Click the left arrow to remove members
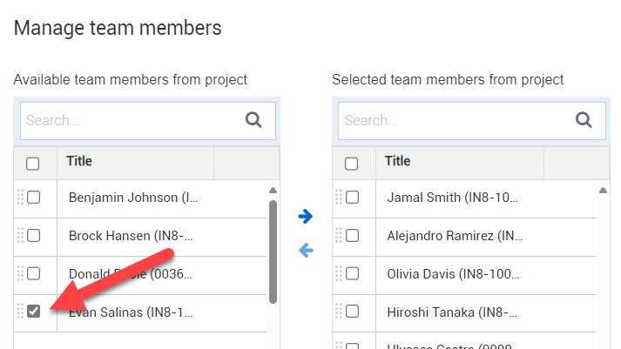The height and width of the screenshot is (349, 621). click(305, 251)
